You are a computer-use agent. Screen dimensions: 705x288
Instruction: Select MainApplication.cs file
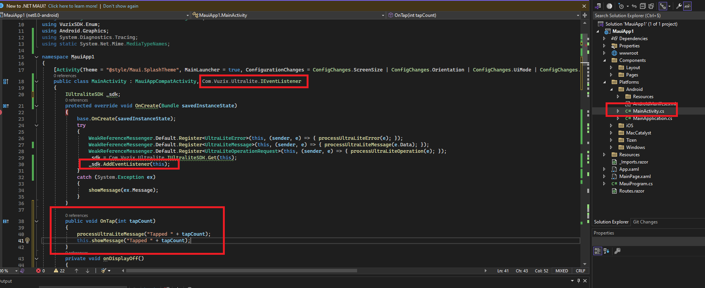(x=652, y=118)
